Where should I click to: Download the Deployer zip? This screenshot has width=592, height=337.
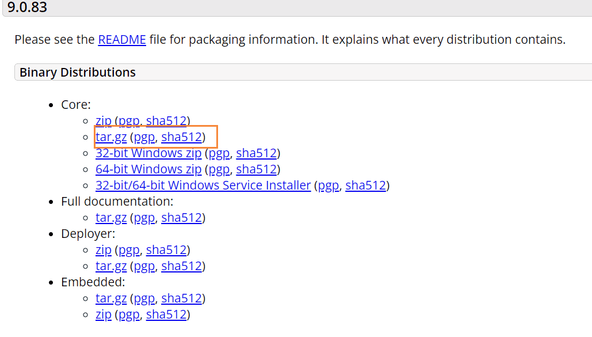point(104,250)
